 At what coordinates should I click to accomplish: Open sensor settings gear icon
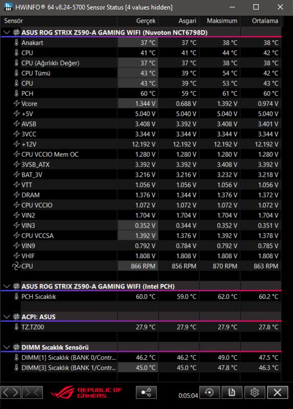click(254, 393)
